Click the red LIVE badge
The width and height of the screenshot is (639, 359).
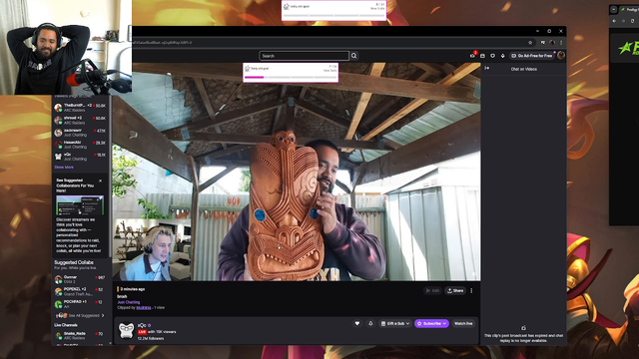[142, 332]
